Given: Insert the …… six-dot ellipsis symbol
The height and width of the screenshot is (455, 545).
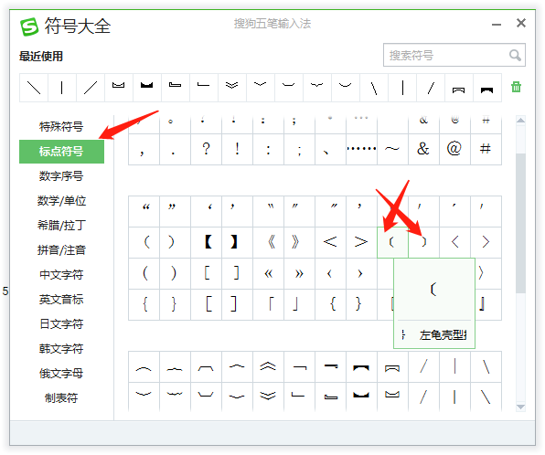Looking at the screenshot, I should [361, 149].
